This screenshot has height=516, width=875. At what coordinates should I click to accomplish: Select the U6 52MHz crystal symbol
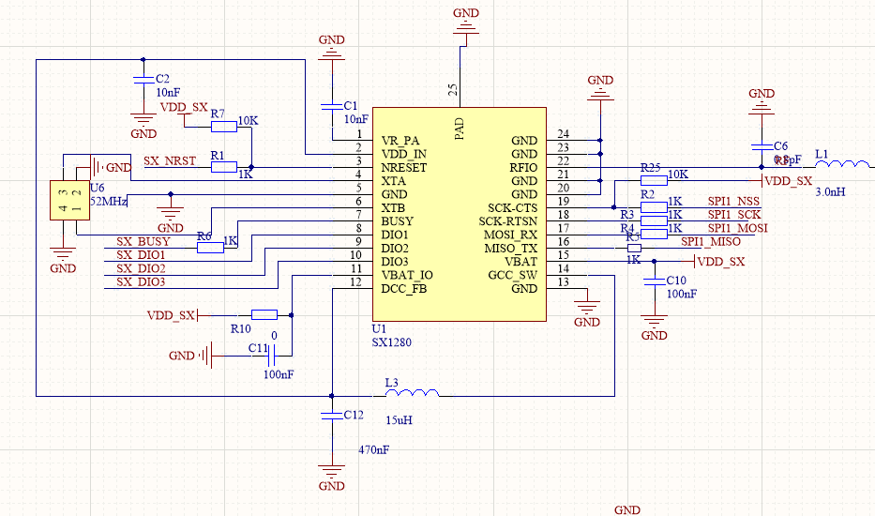[x=69, y=201]
